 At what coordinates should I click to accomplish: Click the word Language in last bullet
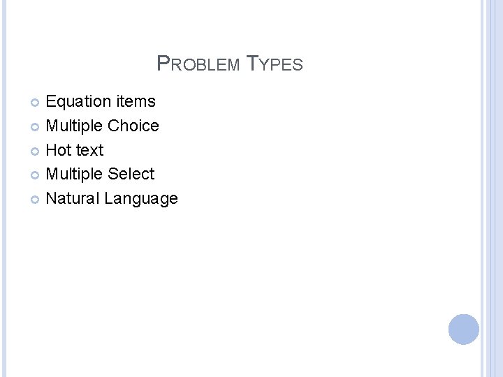(x=141, y=199)
